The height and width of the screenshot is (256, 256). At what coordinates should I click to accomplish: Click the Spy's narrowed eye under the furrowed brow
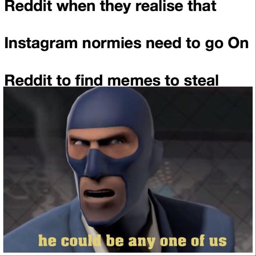pyautogui.click(x=117, y=141)
